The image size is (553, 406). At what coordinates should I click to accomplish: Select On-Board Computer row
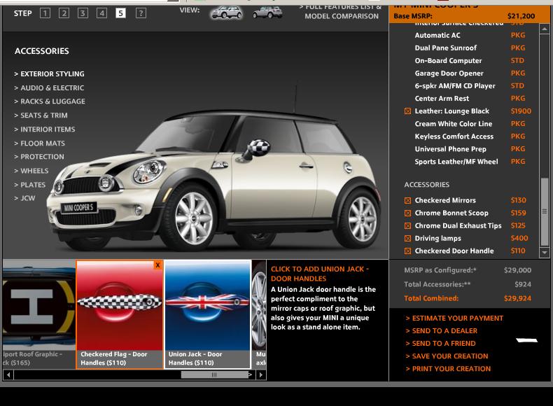coord(470,61)
